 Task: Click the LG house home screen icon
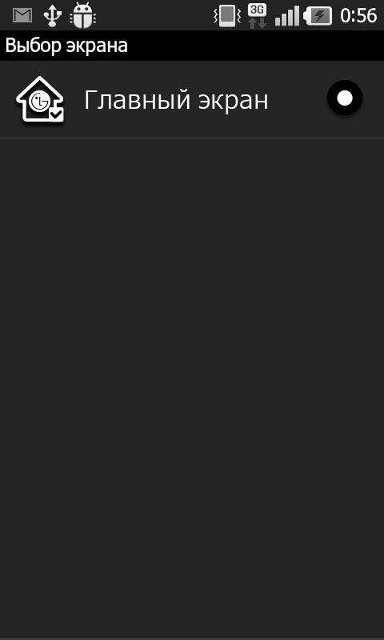click(x=40, y=99)
